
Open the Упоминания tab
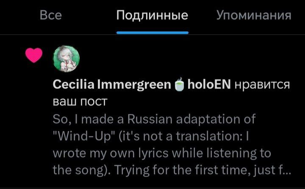tap(253, 16)
